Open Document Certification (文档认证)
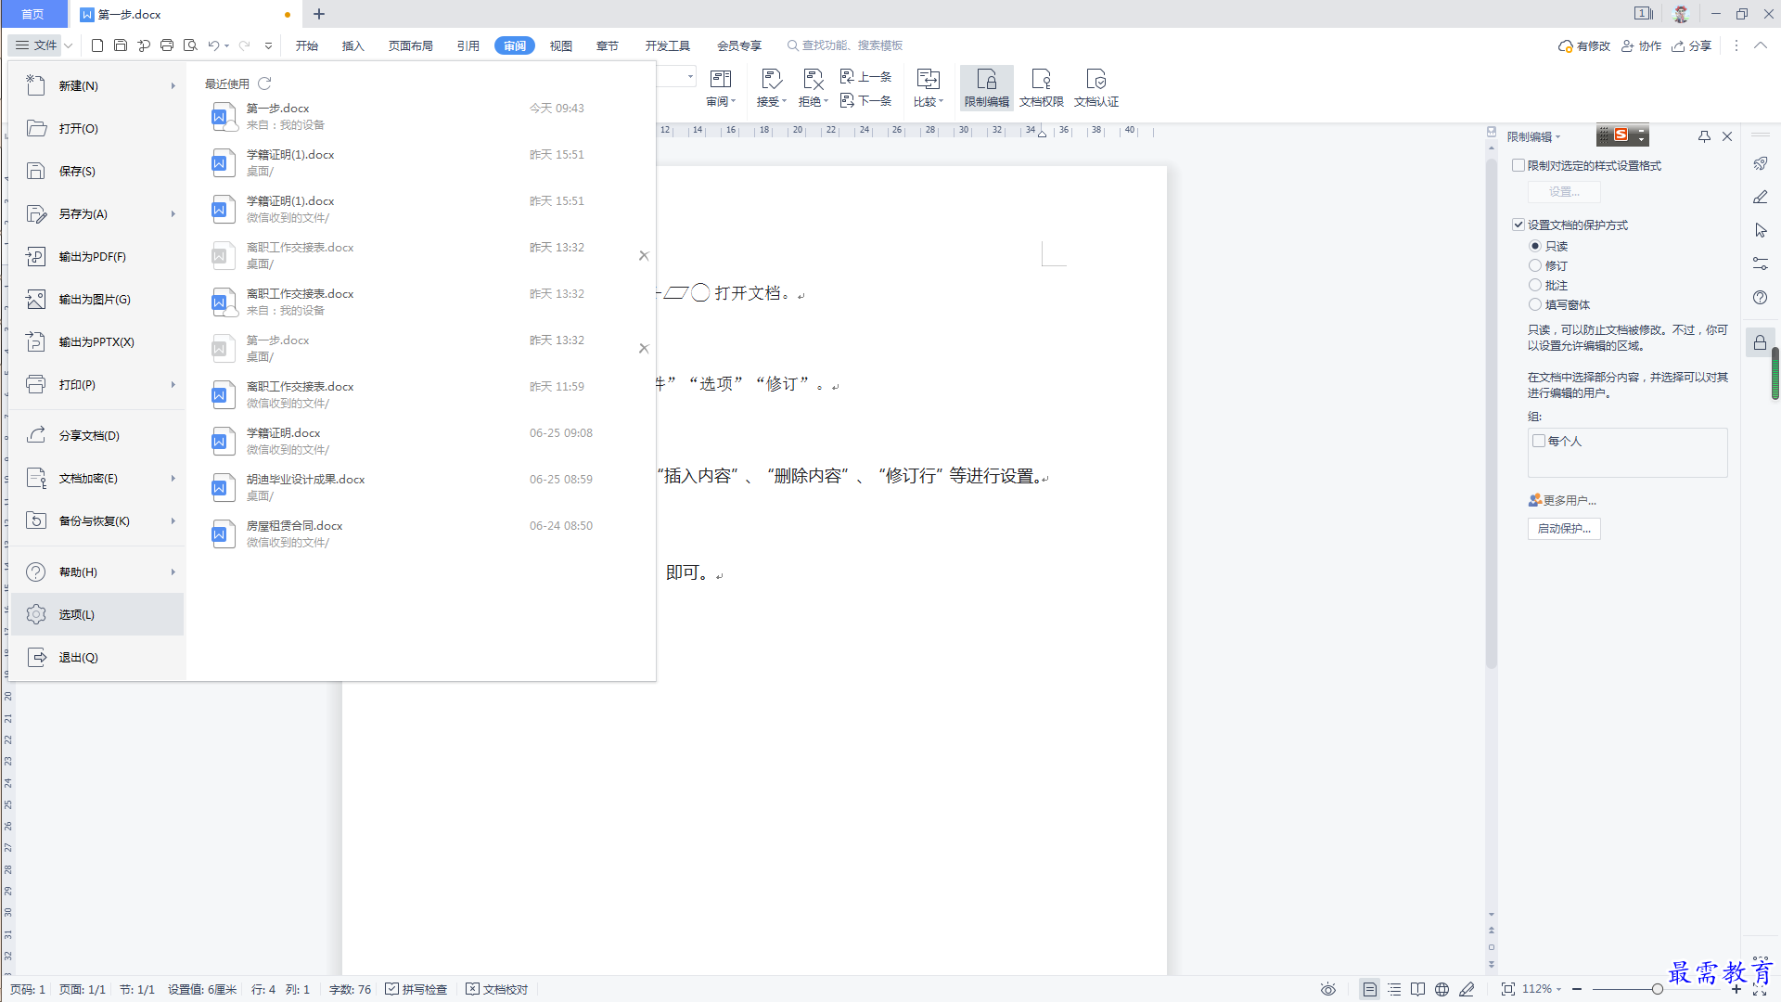The image size is (1781, 1002). (x=1096, y=88)
